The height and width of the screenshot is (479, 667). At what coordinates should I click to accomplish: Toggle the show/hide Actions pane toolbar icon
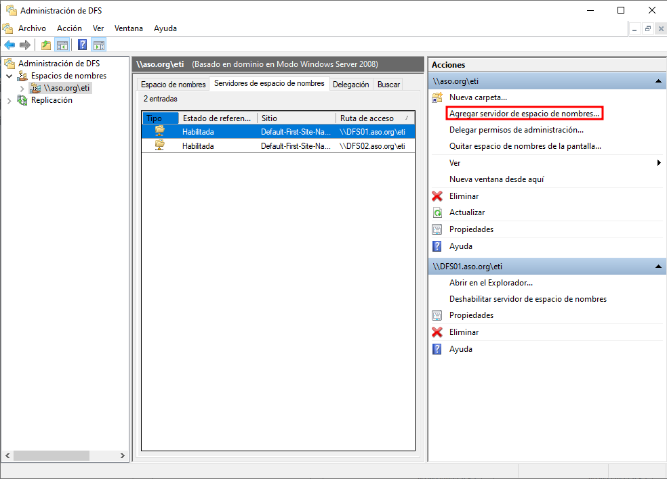click(99, 45)
